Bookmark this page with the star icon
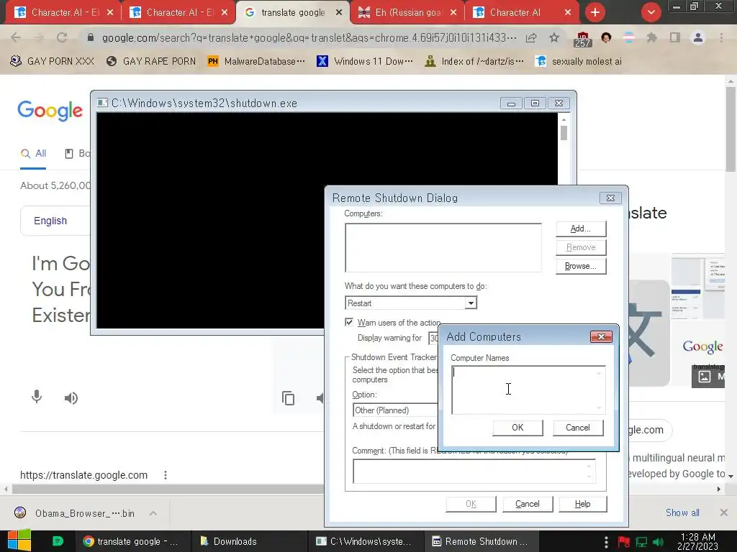737x552 pixels. 554,37
